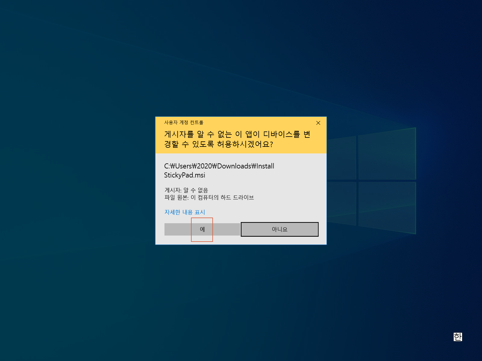Click the 사용자 계정 컨트롤 title text

(184, 122)
